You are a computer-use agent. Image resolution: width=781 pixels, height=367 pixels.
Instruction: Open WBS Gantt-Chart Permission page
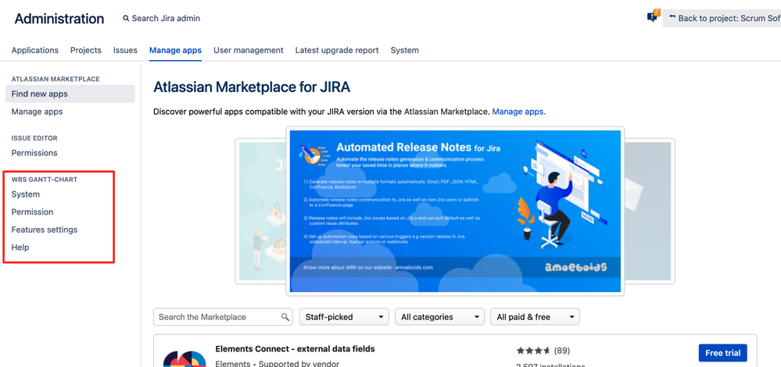(x=32, y=212)
